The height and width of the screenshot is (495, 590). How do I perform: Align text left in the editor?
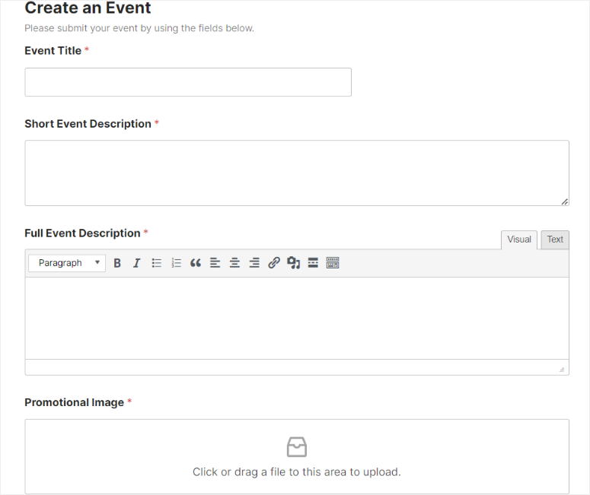(215, 263)
